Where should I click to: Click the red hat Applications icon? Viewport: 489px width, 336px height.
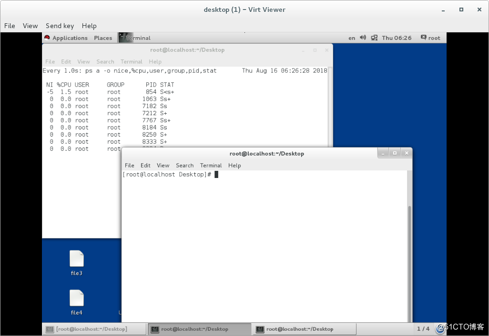(x=47, y=38)
